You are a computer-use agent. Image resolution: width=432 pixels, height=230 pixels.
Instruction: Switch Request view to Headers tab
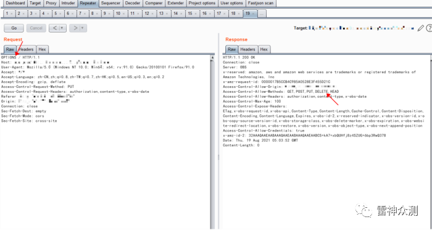(x=26, y=49)
